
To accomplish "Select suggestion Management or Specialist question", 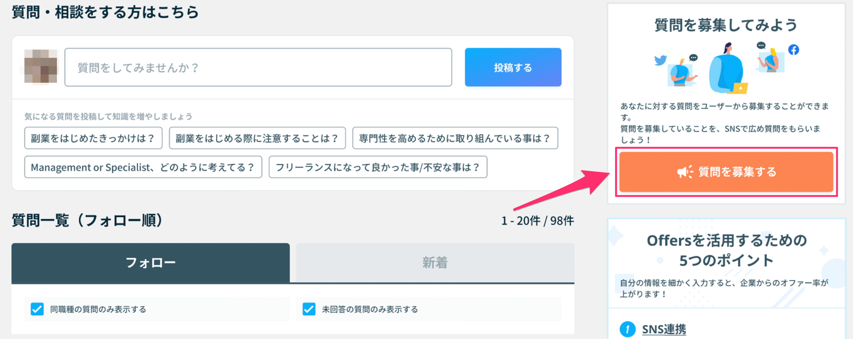I will click(x=143, y=167).
